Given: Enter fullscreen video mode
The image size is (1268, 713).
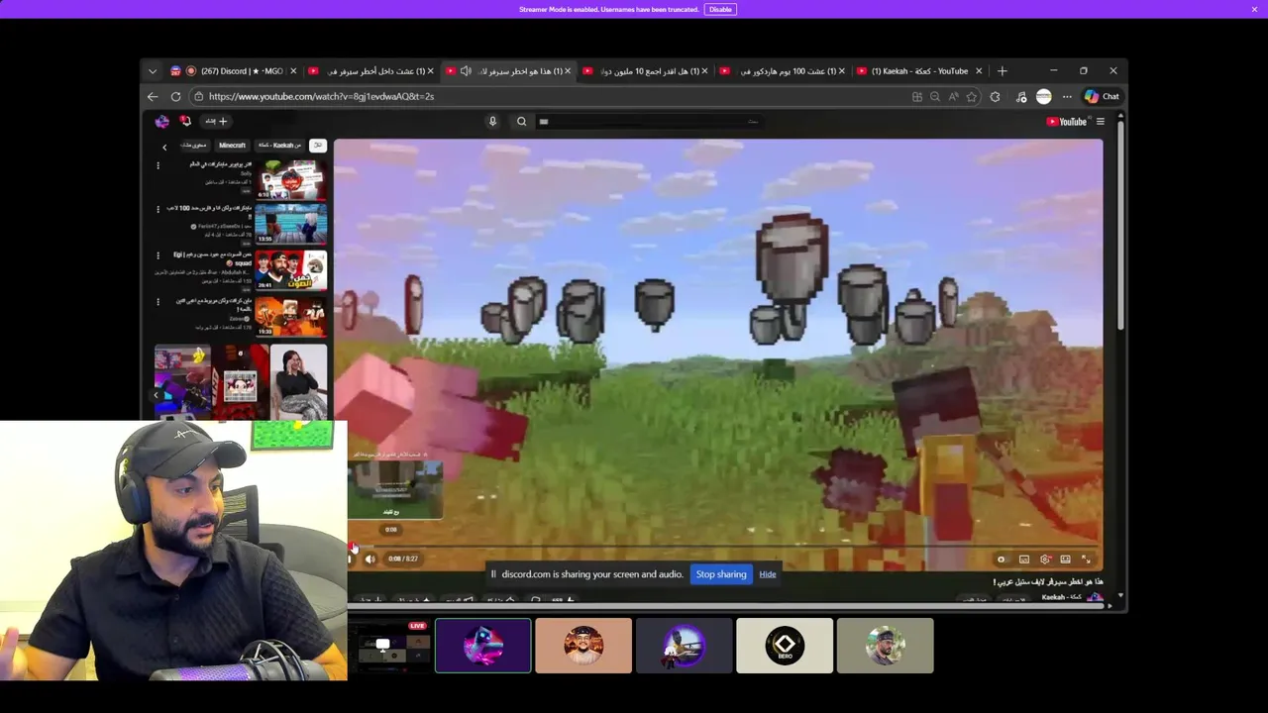Looking at the screenshot, I should tap(1086, 560).
